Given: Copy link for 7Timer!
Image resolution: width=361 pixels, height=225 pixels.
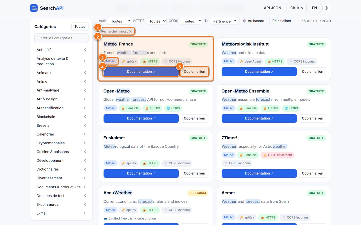Looking at the screenshot, I should coord(313,173).
